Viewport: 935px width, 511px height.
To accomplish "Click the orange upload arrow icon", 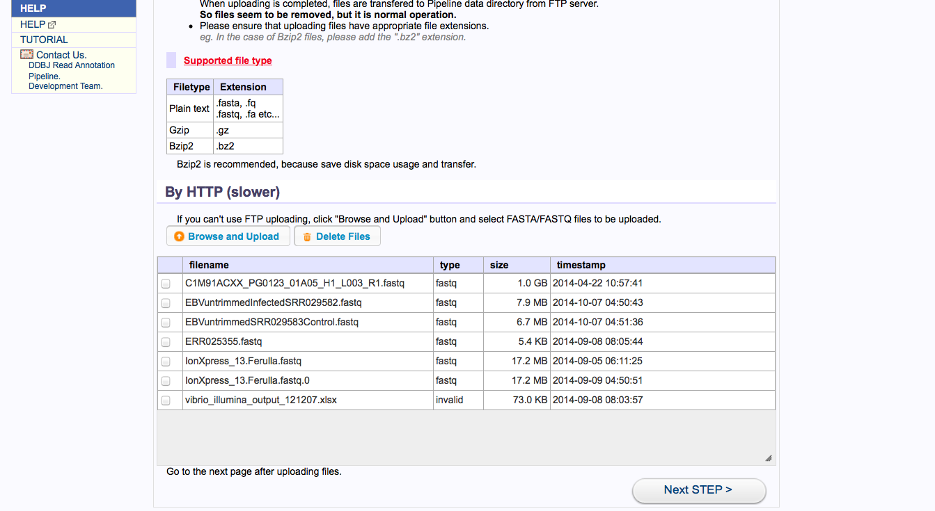I will [180, 236].
